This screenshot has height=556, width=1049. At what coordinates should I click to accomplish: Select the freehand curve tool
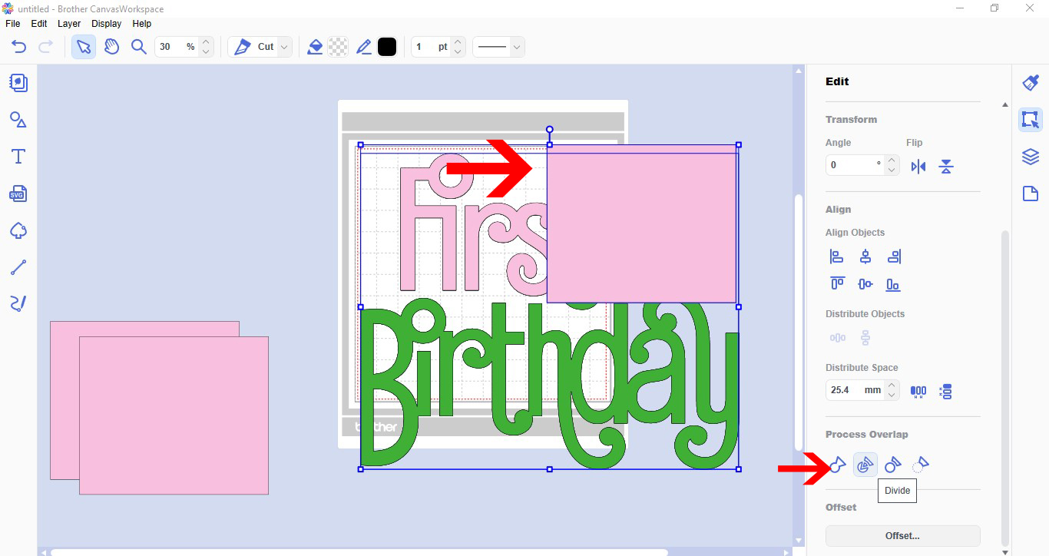click(x=18, y=304)
